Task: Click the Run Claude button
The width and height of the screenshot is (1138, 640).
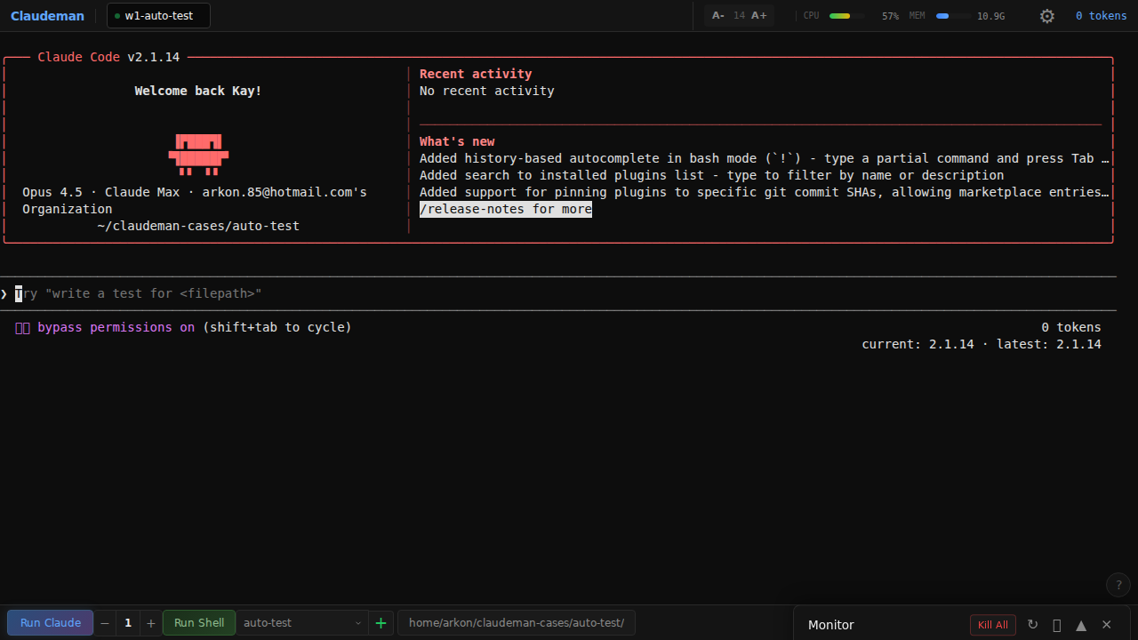Action: click(x=51, y=623)
